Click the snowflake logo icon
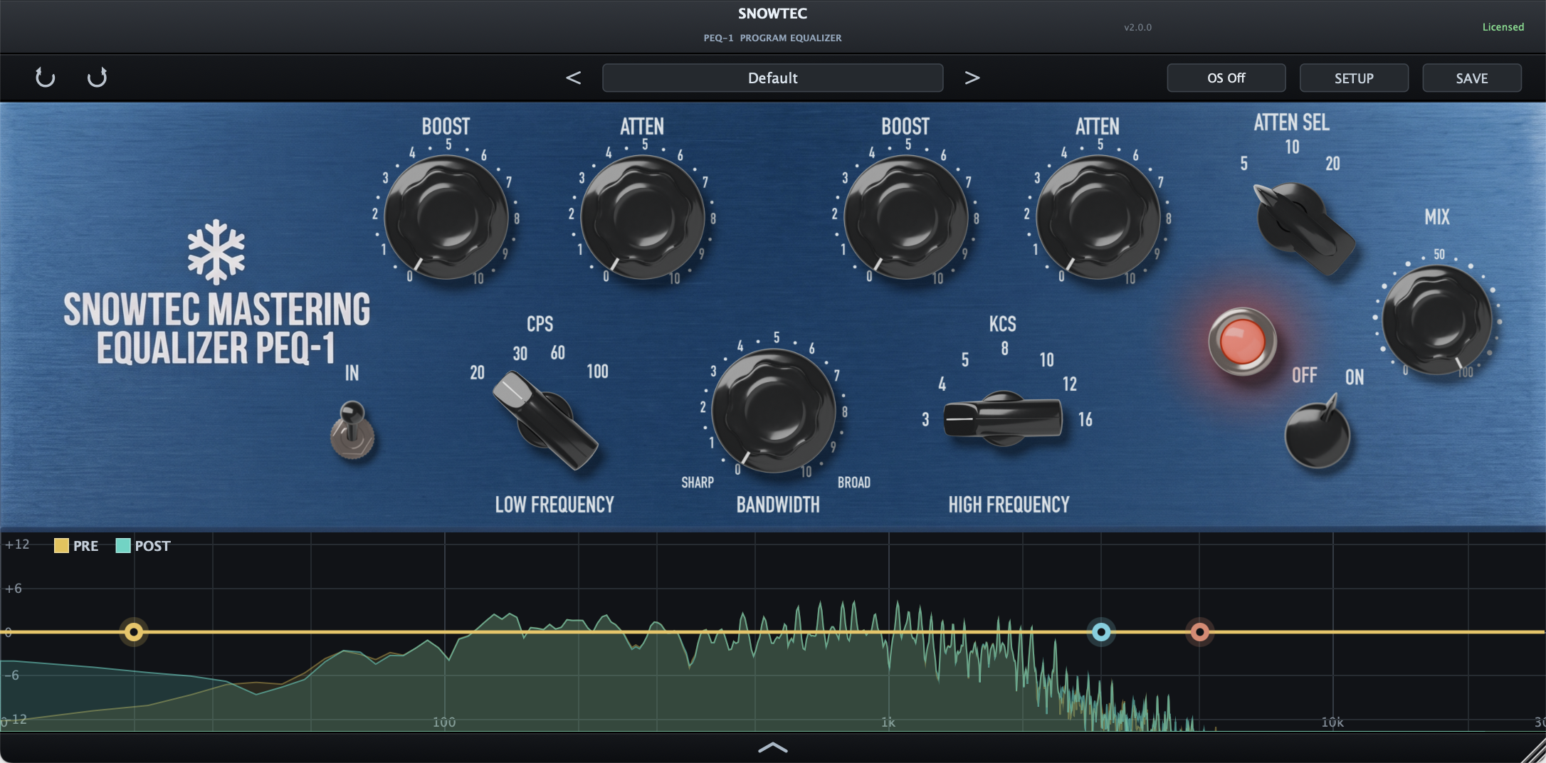The height and width of the screenshot is (763, 1546). click(216, 252)
